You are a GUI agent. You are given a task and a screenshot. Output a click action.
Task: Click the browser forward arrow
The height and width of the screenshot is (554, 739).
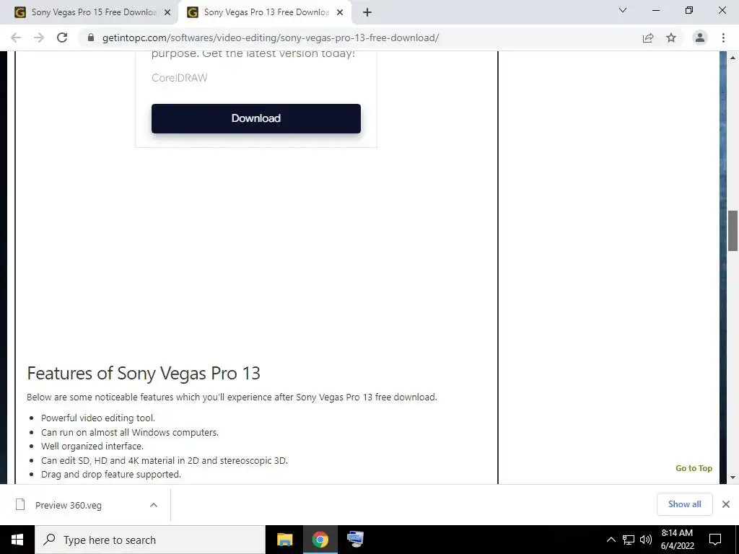pos(39,38)
